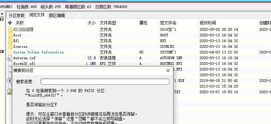Click the modified time 2020-09-26 08:28:14
Image resolution: width=271 pixels, height=124 pixels.
[x=219, y=29]
